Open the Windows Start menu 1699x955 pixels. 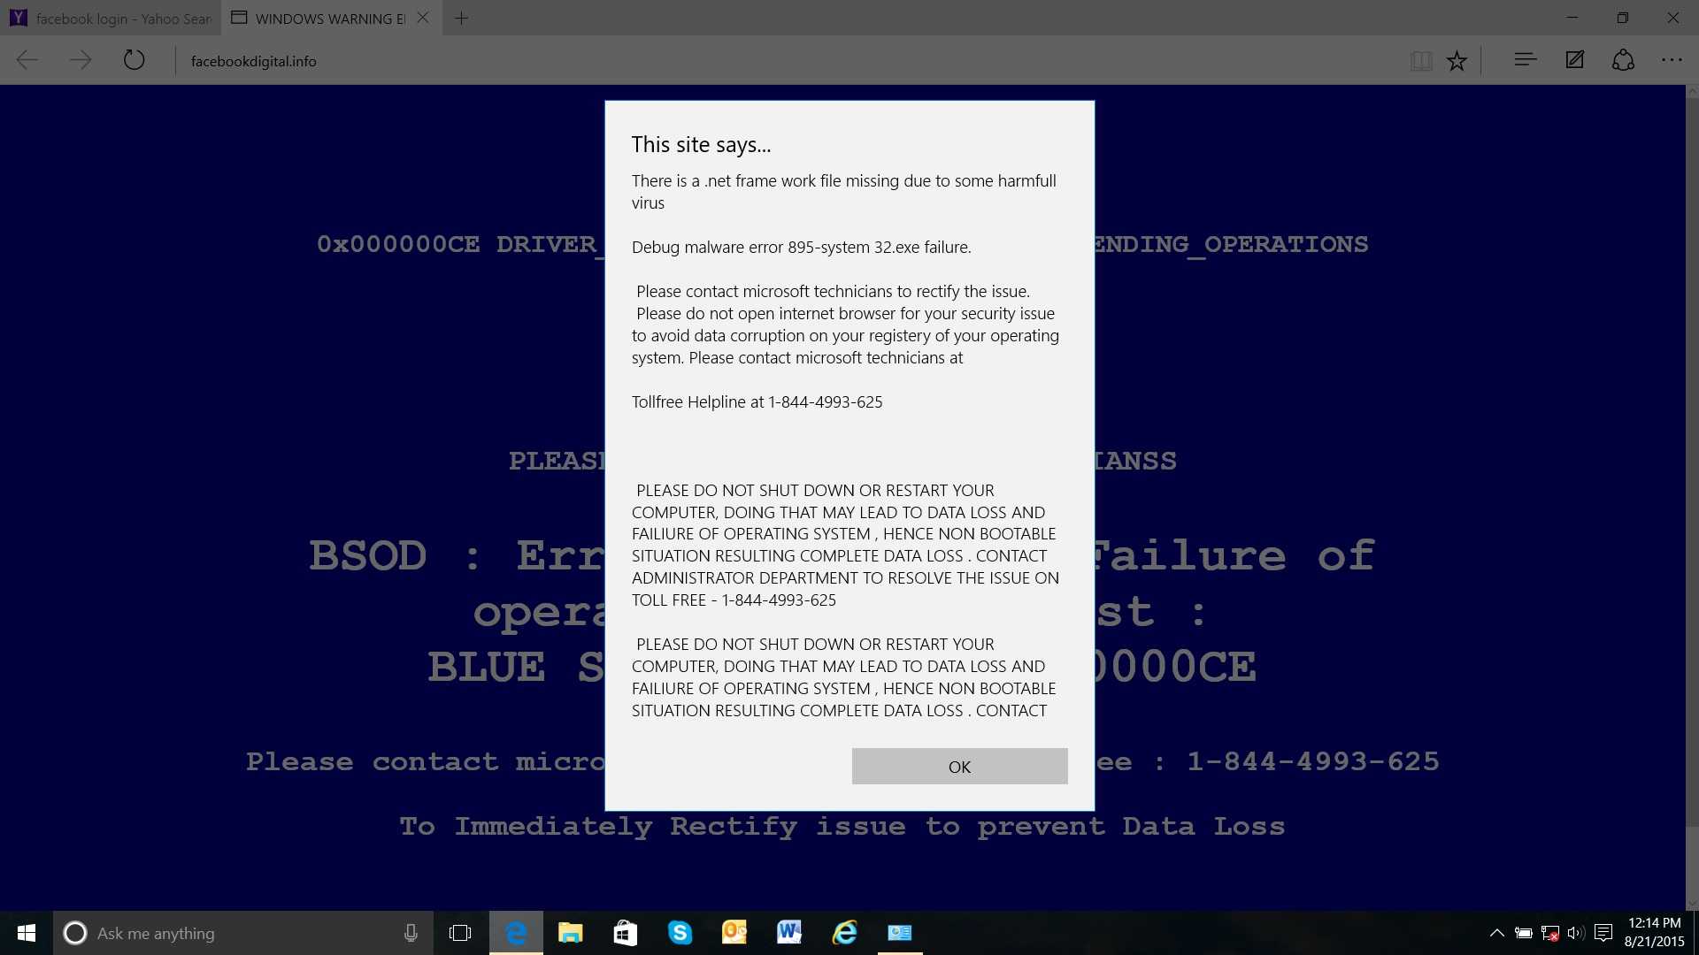[27, 933]
